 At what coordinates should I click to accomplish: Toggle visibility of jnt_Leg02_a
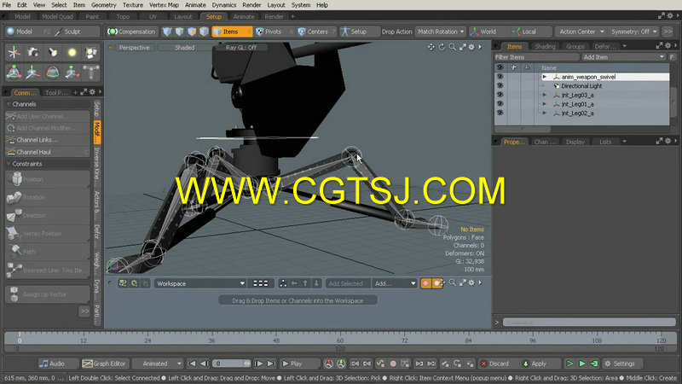500,113
